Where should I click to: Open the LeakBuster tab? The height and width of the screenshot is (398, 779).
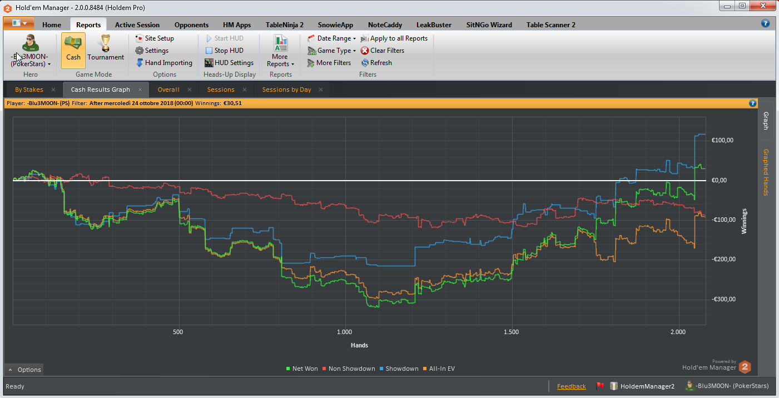tap(434, 24)
